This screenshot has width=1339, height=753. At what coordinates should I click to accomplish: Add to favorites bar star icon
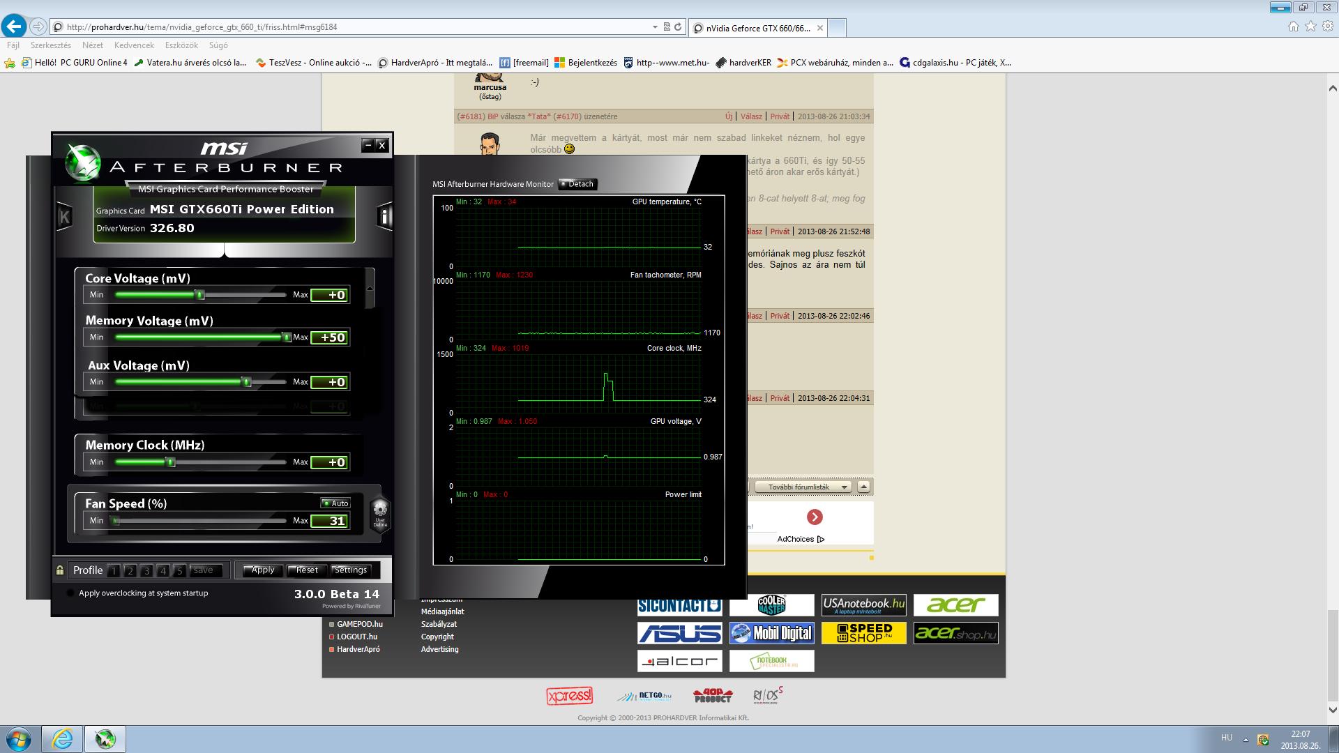point(10,63)
